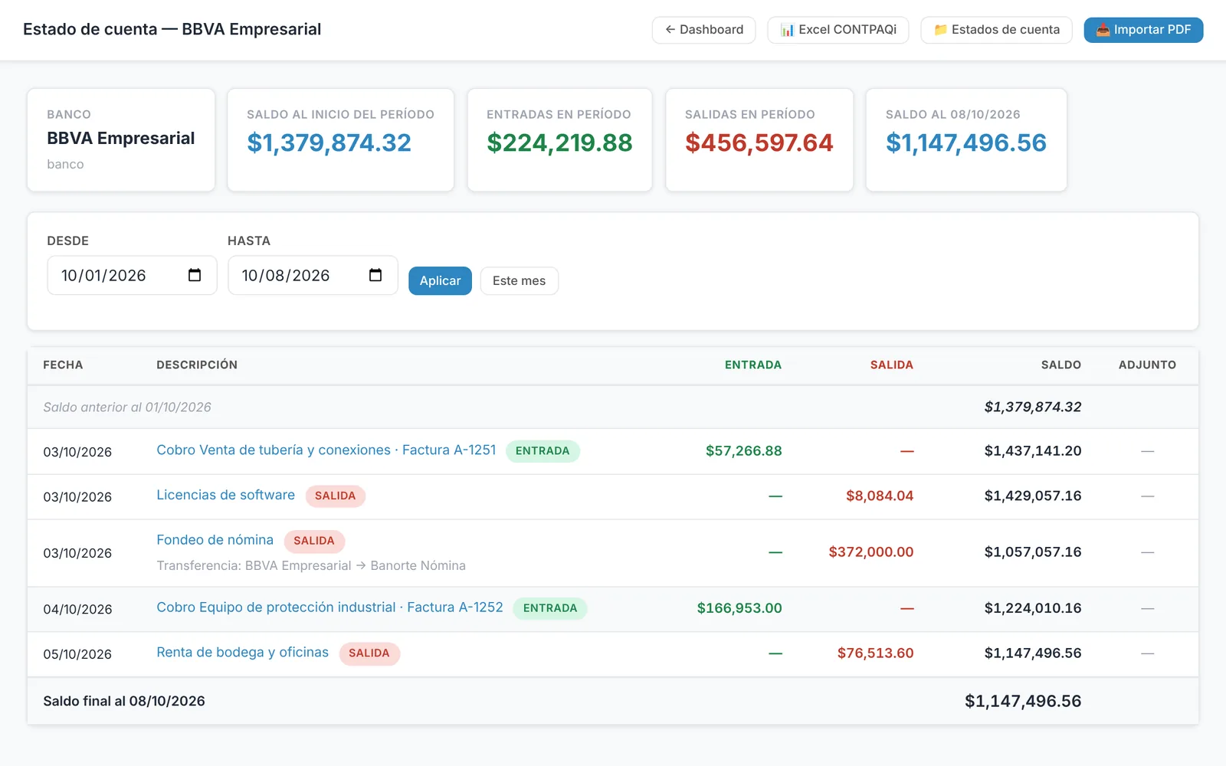Screen dimensions: 1226x766
Task: Open the Desde date calendar picker icon
Action: coord(195,275)
